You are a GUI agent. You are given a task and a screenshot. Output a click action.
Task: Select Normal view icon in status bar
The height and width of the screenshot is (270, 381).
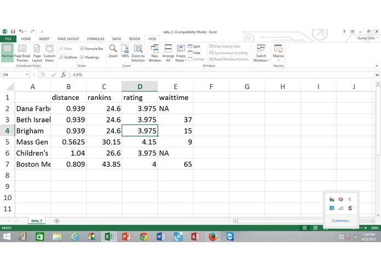pos(304,228)
